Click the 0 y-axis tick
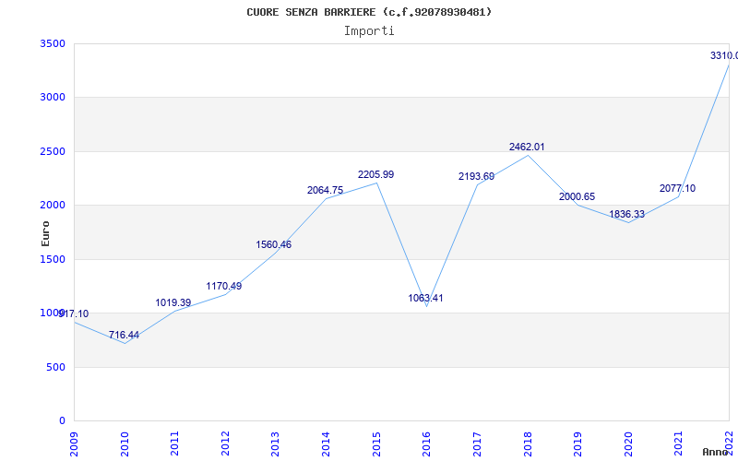The image size is (738, 461). click(62, 420)
